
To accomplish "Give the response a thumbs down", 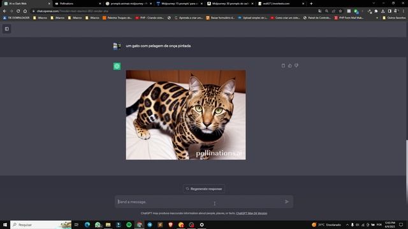I will click(x=296, y=66).
